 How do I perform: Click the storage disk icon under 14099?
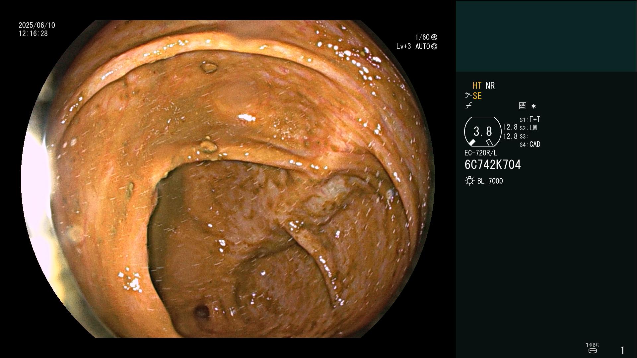[x=593, y=351]
